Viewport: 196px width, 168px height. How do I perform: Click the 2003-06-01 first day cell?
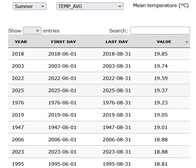click(x=62, y=66)
